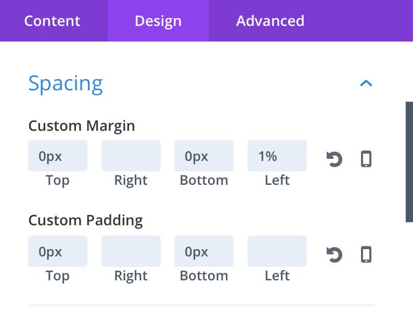Open the Advanced tab

point(270,21)
